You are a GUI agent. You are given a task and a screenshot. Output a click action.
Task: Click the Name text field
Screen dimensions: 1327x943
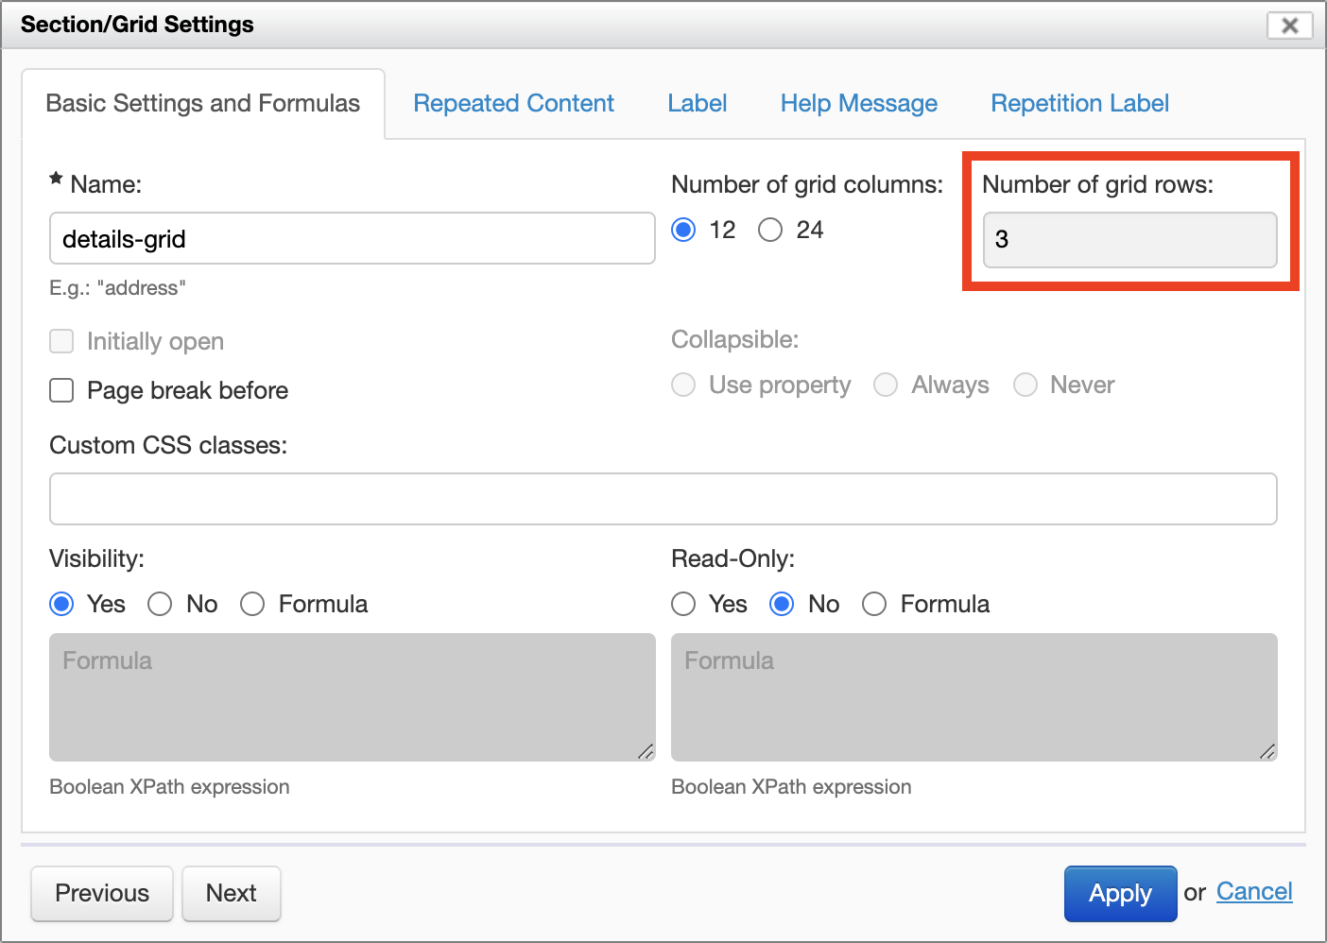pyautogui.click(x=352, y=238)
